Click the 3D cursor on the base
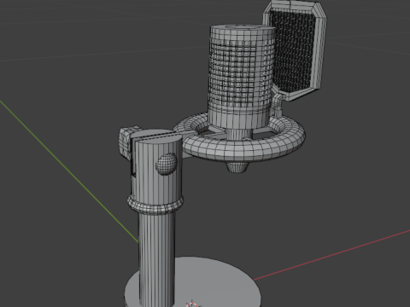The width and height of the screenshot is (410, 307). [192, 304]
